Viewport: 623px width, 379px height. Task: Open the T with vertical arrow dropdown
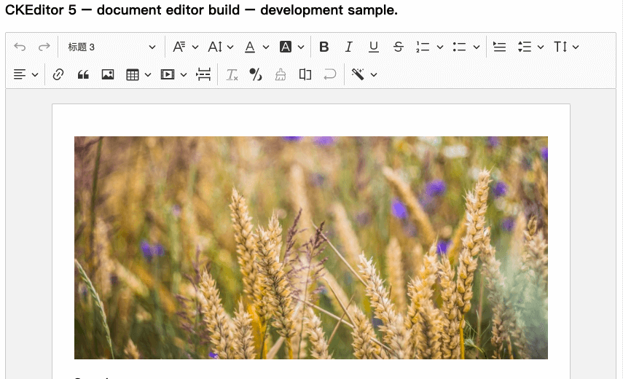tap(566, 47)
